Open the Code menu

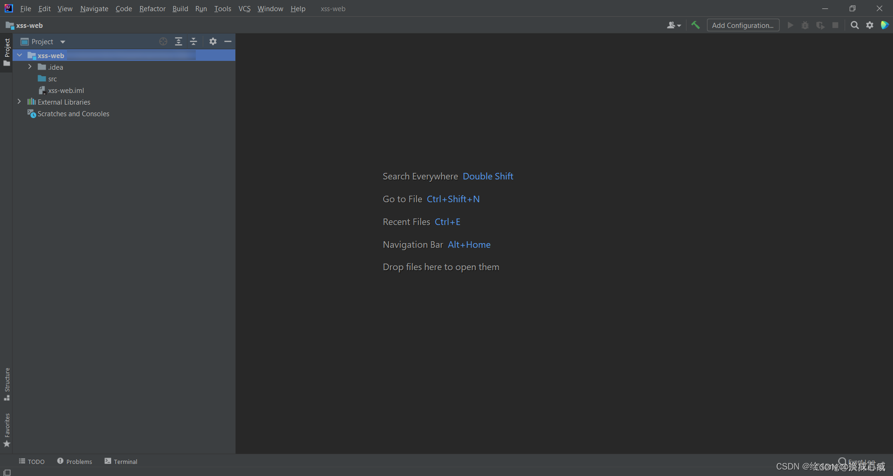[124, 9]
